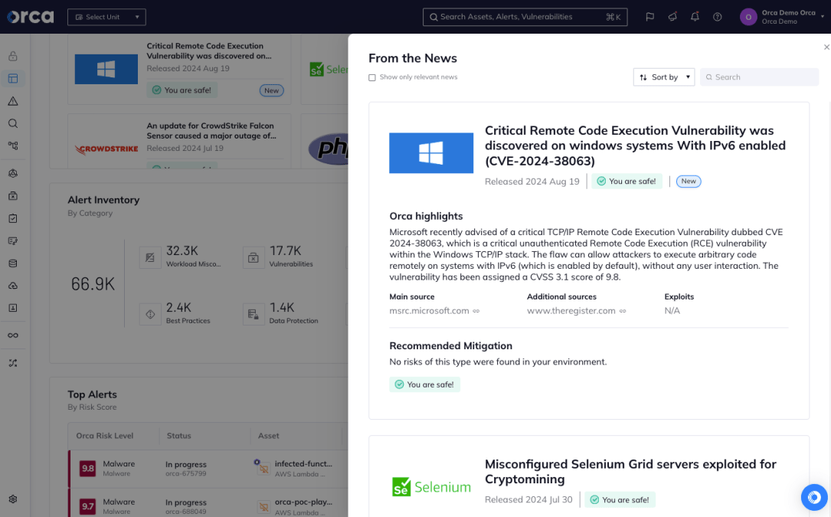Open the Sort by dropdown
The height and width of the screenshot is (517, 831).
point(663,77)
